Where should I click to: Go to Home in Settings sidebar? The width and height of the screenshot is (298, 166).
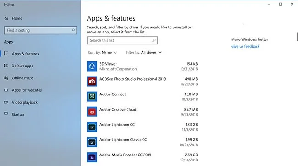[17, 18]
